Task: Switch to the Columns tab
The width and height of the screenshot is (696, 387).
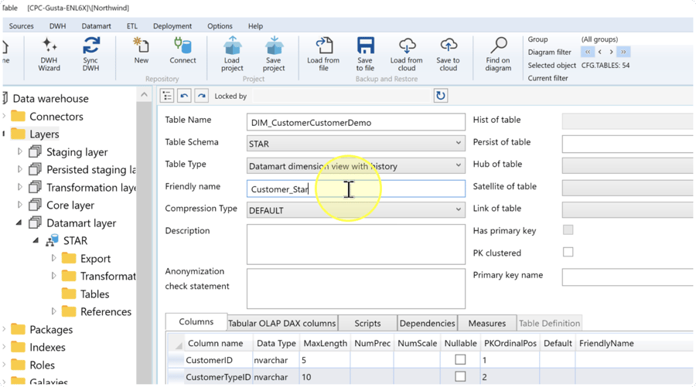Action: point(196,322)
